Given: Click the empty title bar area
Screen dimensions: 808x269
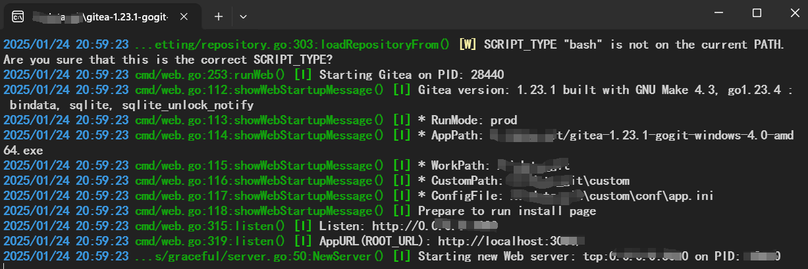Looking at the screenshot, I should click(x=461, y=13).
